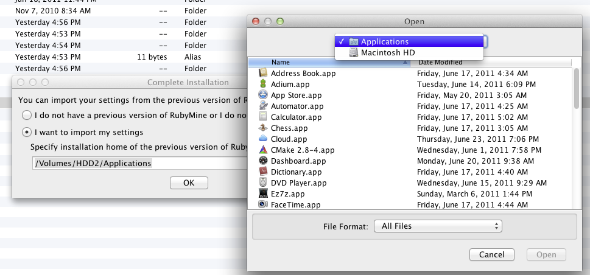Click the Applications folder icon in popup

tap(354, 41)
